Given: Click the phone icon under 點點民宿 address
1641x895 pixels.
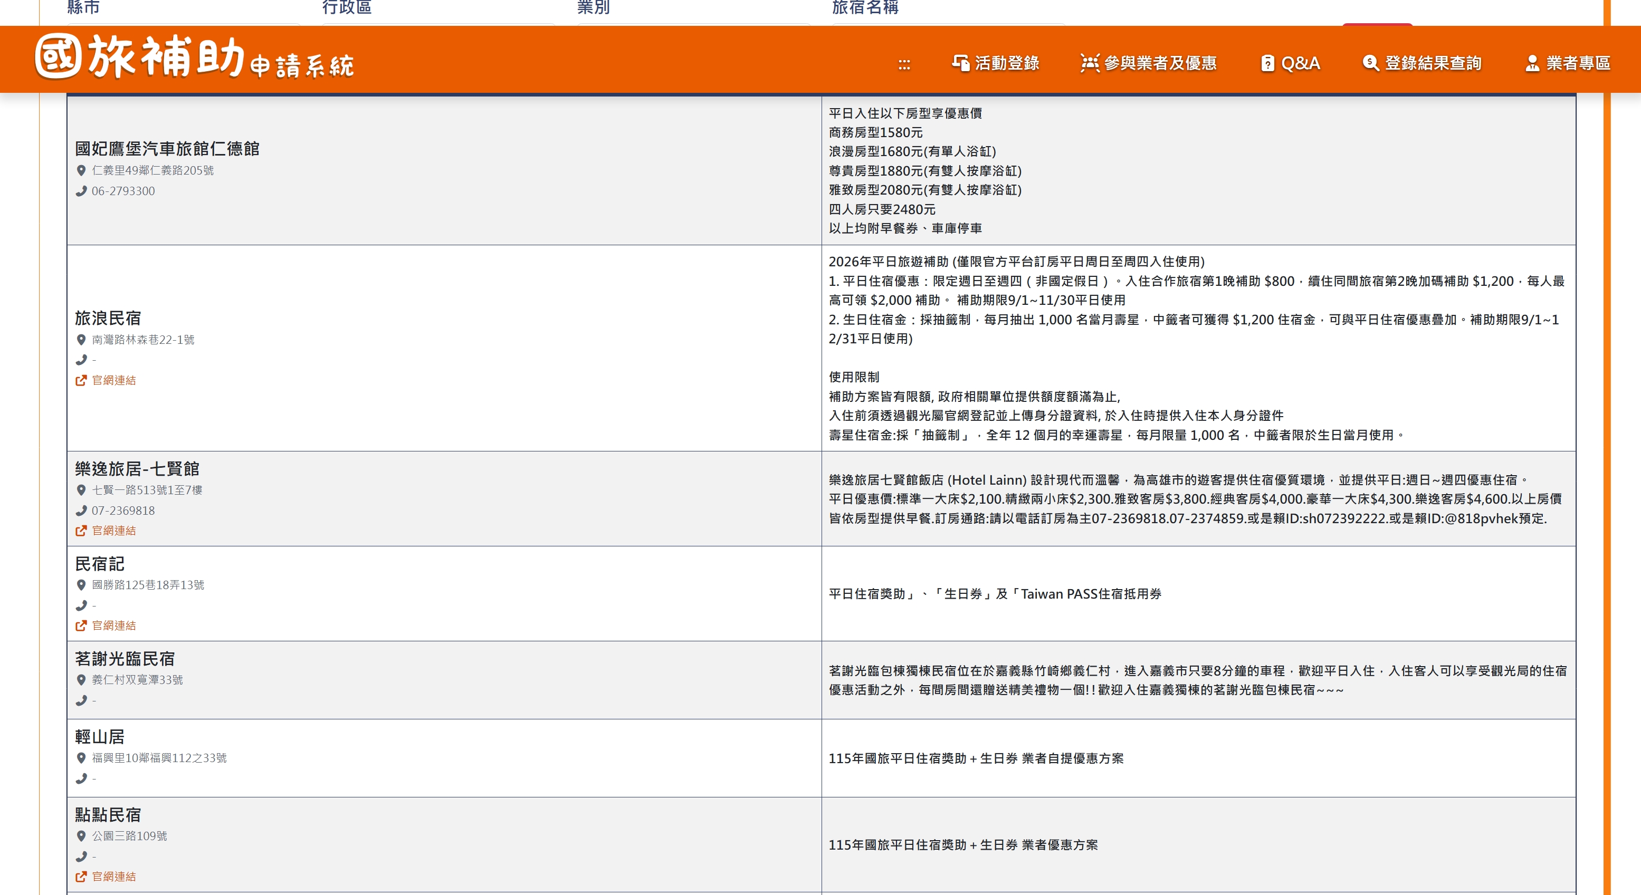Looking at the screenshot, I should tap(81, 856).
